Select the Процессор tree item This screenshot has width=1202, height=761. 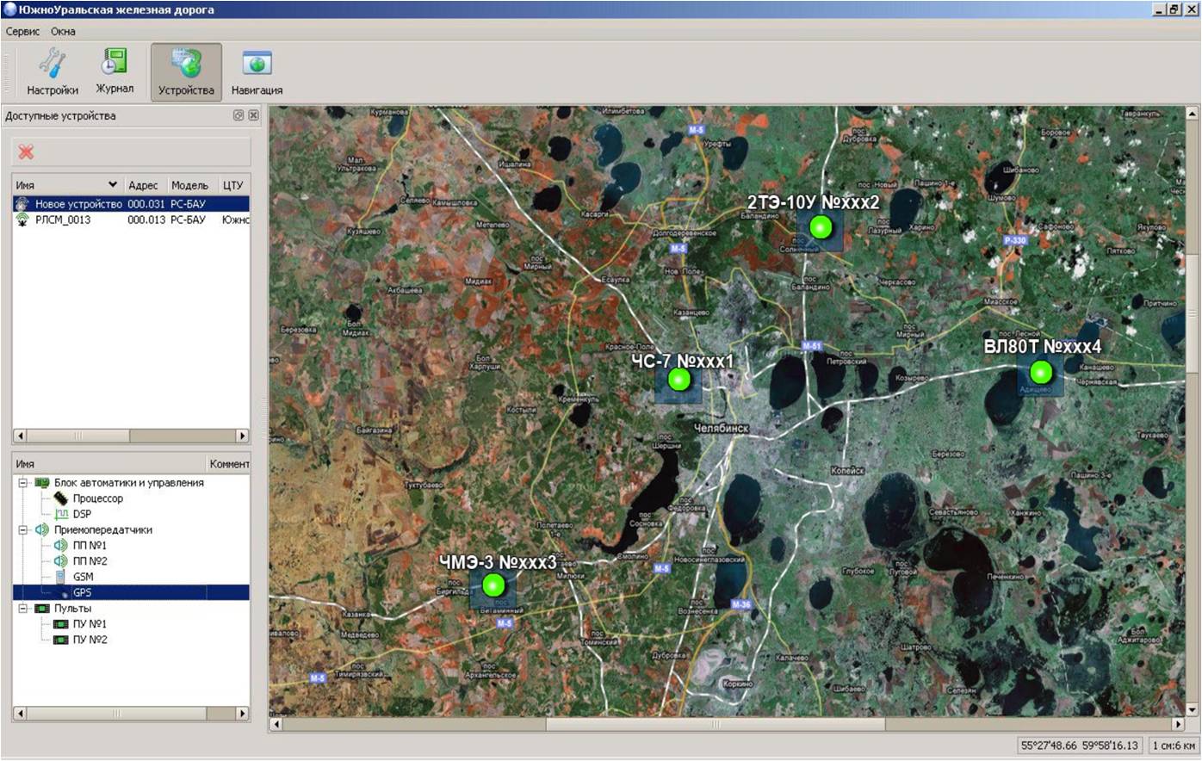97,498
